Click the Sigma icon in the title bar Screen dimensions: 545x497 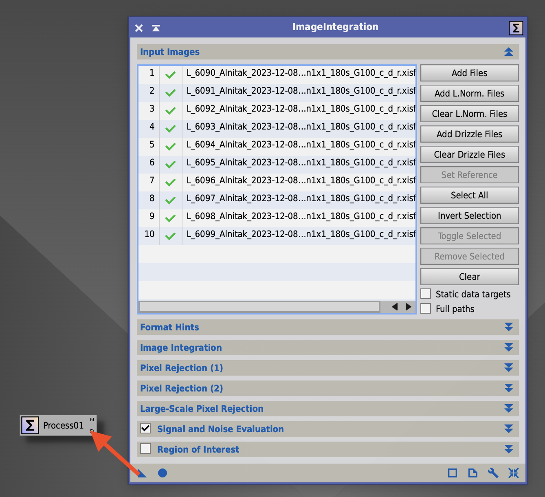point(516,27)
